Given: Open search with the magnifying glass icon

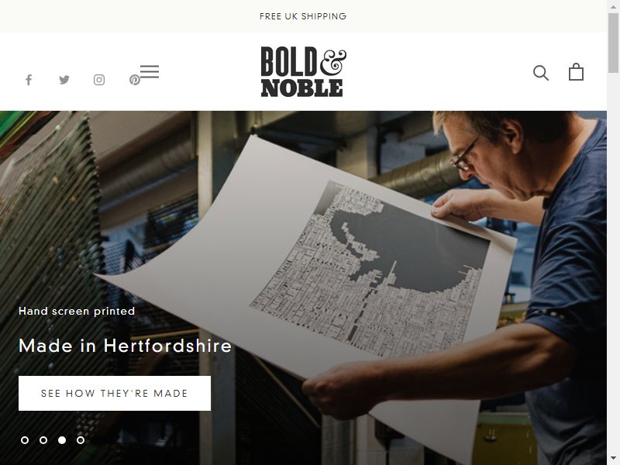Looking at the screenshot, I should [540, 73].
